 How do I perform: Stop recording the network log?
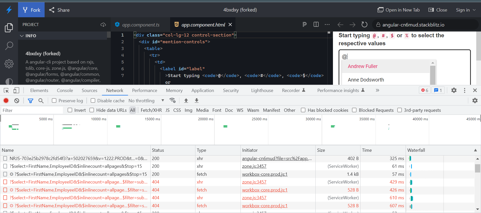coord(6,100)
